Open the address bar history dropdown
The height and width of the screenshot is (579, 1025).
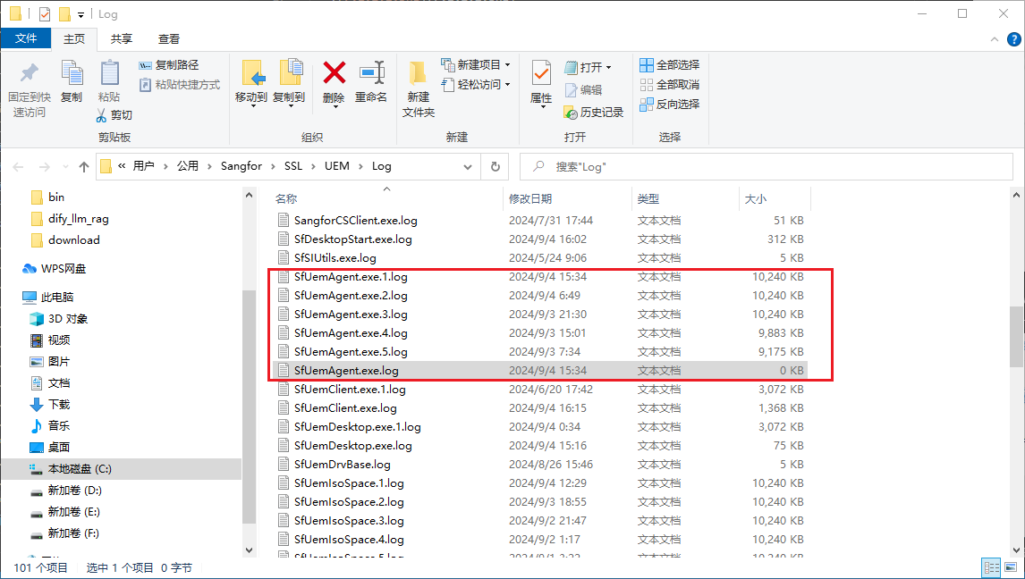[x=469, y=166]
